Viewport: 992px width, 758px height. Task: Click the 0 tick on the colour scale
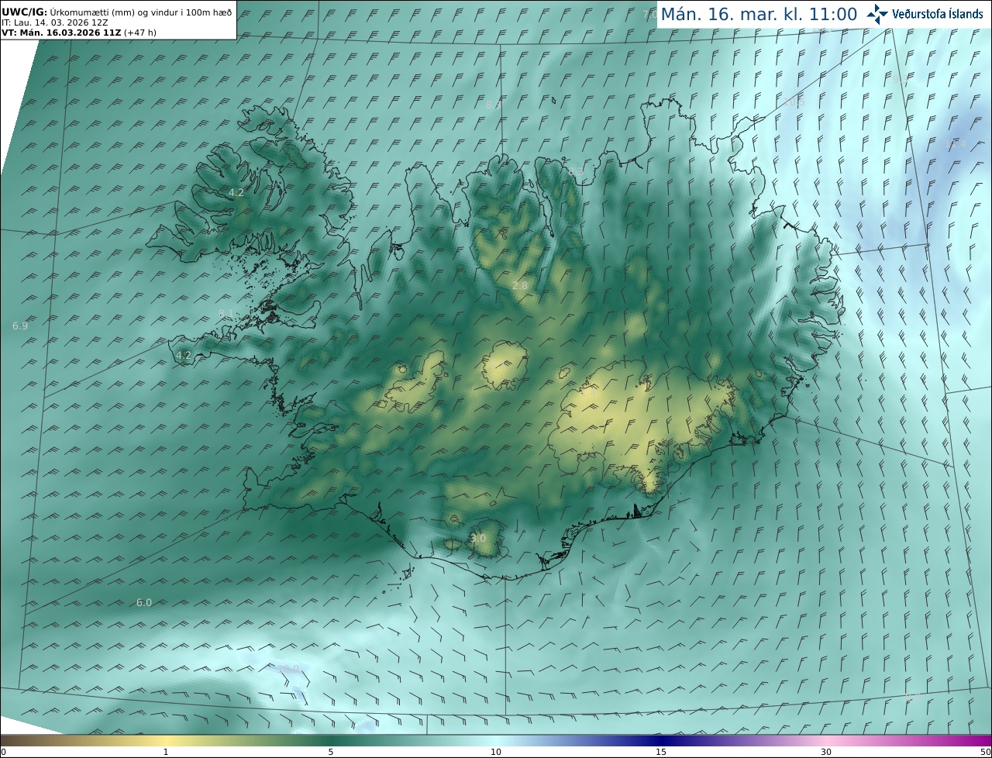(x=3, y=752)
